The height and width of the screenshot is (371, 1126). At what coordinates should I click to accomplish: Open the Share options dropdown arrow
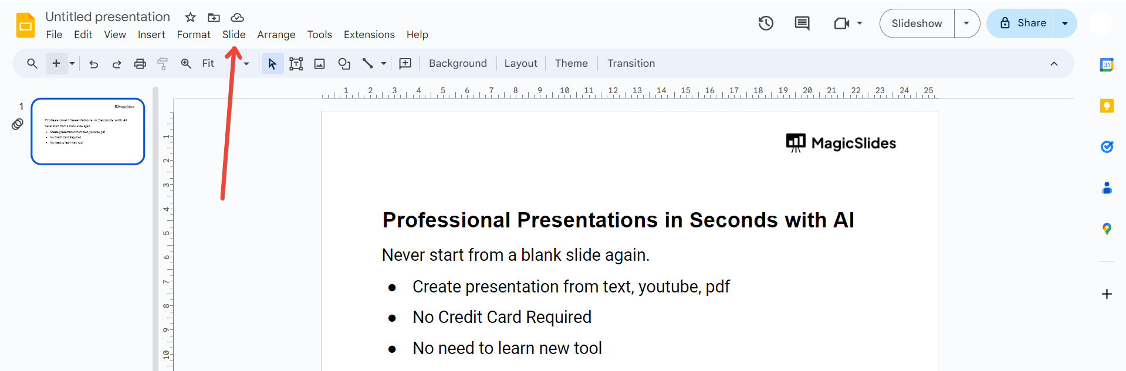(1065, 23)
